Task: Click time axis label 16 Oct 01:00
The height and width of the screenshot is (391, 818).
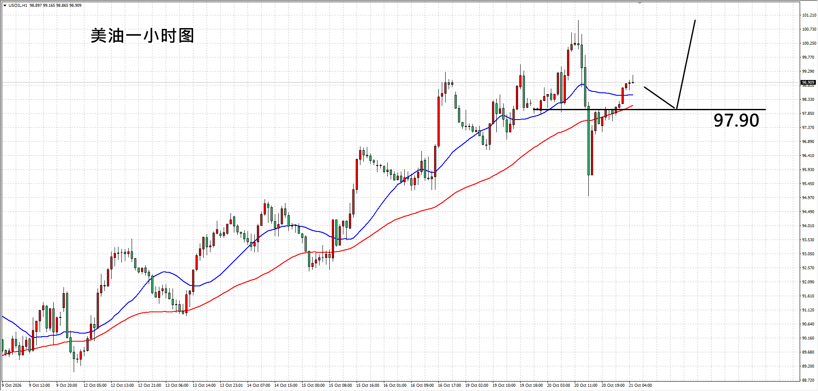Action: point(395,385)
